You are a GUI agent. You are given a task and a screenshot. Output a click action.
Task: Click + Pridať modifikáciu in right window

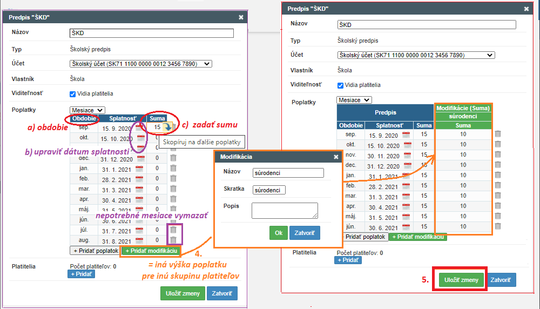[x=418, y=237]
